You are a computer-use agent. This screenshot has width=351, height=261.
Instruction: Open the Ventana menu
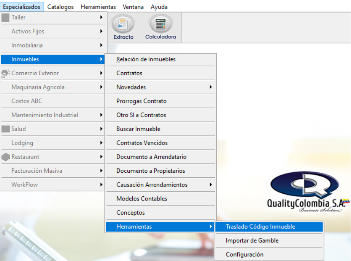133,7
